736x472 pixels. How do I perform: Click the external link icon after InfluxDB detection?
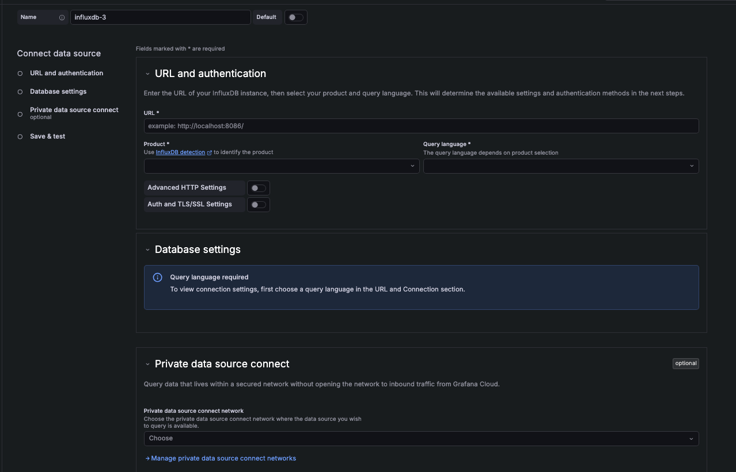click(208, 152)
